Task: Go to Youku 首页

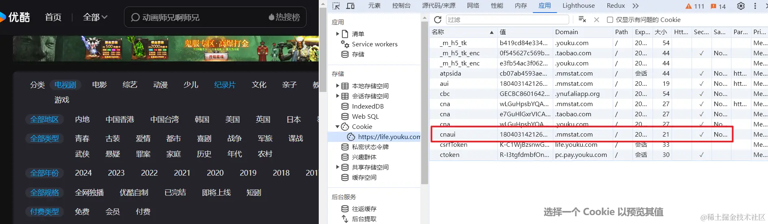Action: click(53, 17)
